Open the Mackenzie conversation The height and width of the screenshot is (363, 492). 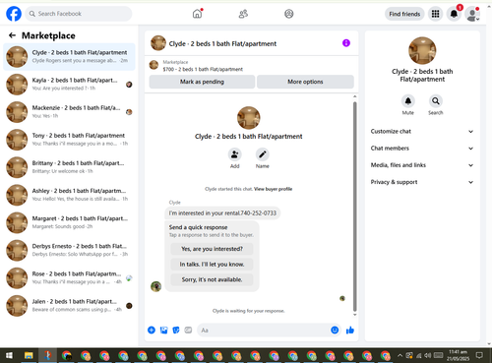(x=69, y=112)
